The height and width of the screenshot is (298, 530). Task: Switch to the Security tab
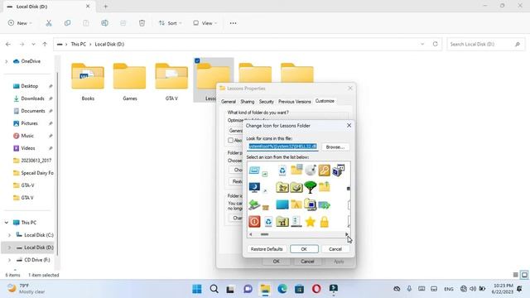(x=267, y=101)
